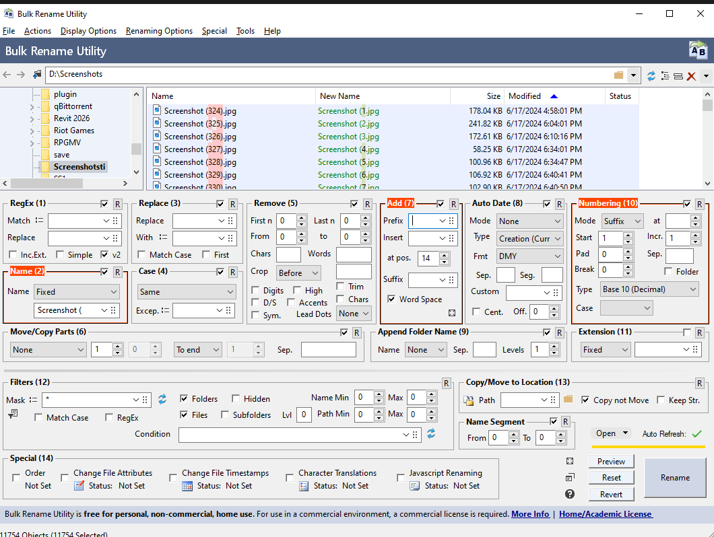Open the Auto Date Fmt dropdown showing DMY

click(x=529, y=256)
